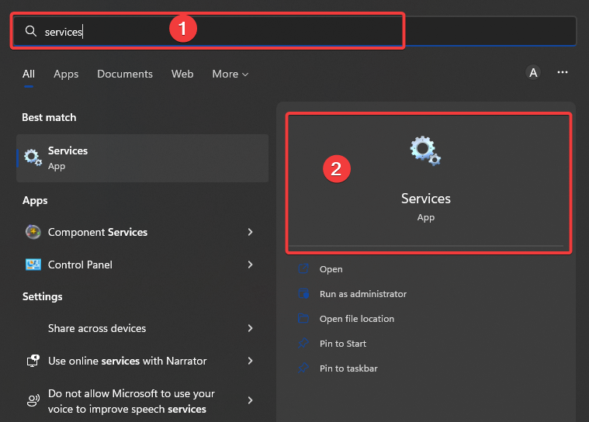Image resolution: width=589 pixels, height=422 pixels.
Task: Click the Pin to Start pin icon
Action: point(303,343)
